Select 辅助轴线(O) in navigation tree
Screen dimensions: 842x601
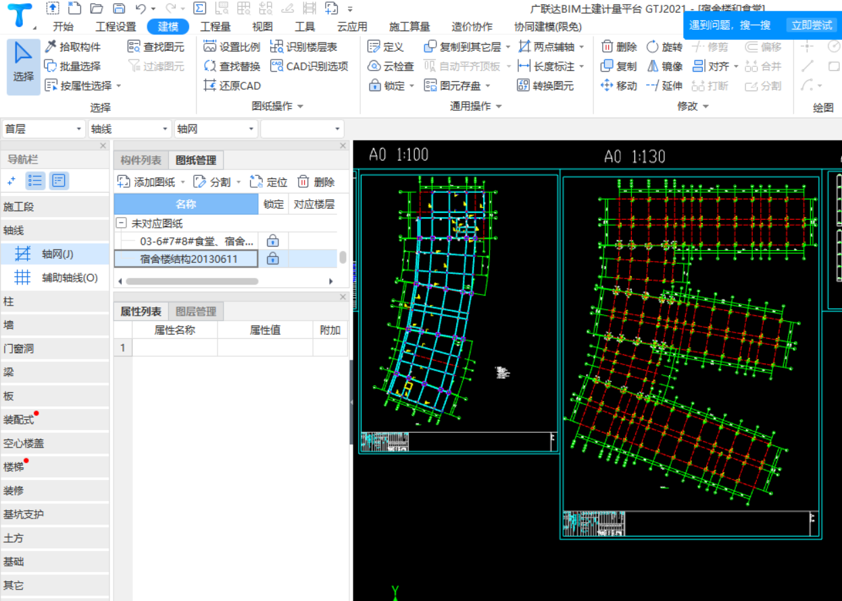point(55,277)
